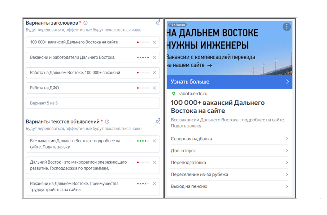
Task: Delete text 'Все вакансии Дальнего Востока - подробнее'
Action: coord(154,141)
